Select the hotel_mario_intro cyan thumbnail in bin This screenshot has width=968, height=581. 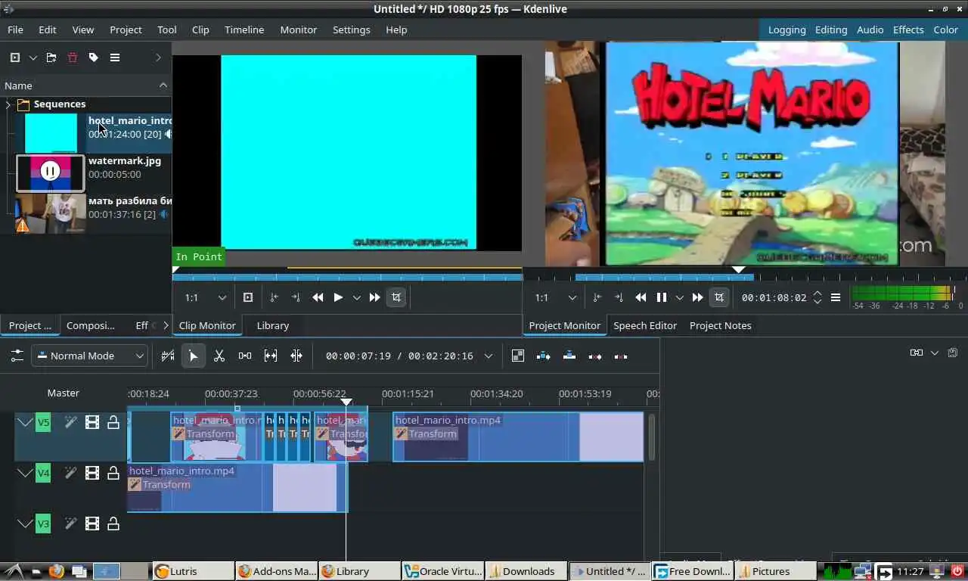pyautogui.click(x=51, y=133)
